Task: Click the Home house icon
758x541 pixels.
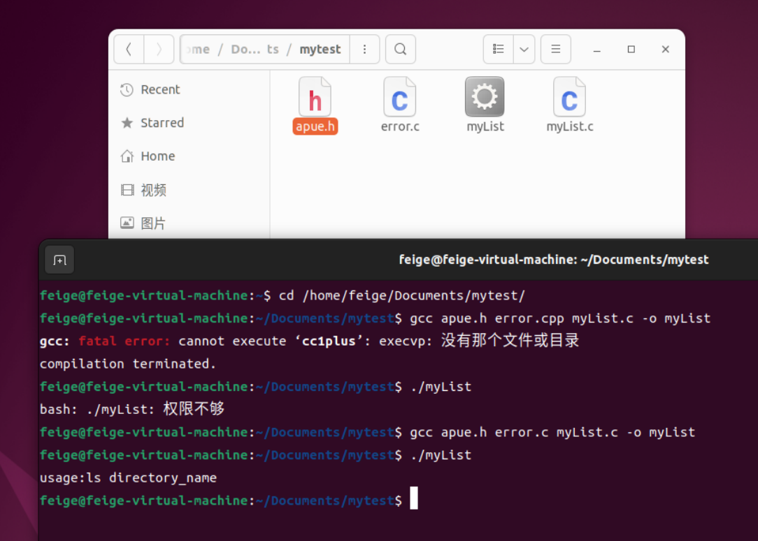Action: (127, 156)
